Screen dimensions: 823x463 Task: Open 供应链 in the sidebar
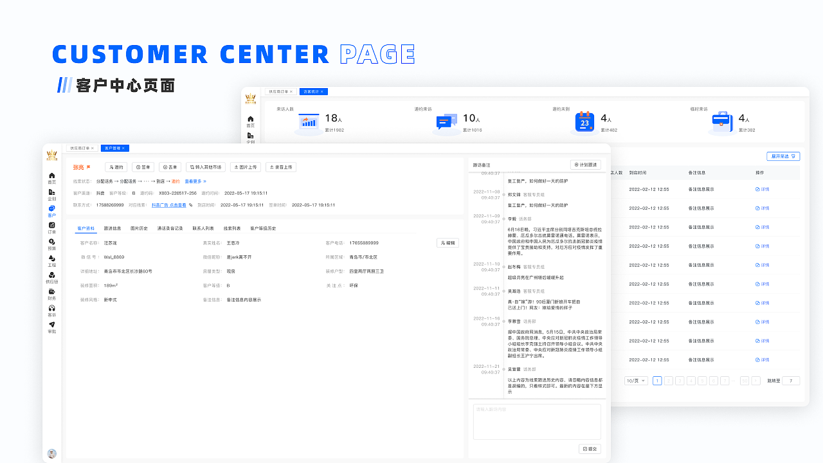tap(51, 277)
